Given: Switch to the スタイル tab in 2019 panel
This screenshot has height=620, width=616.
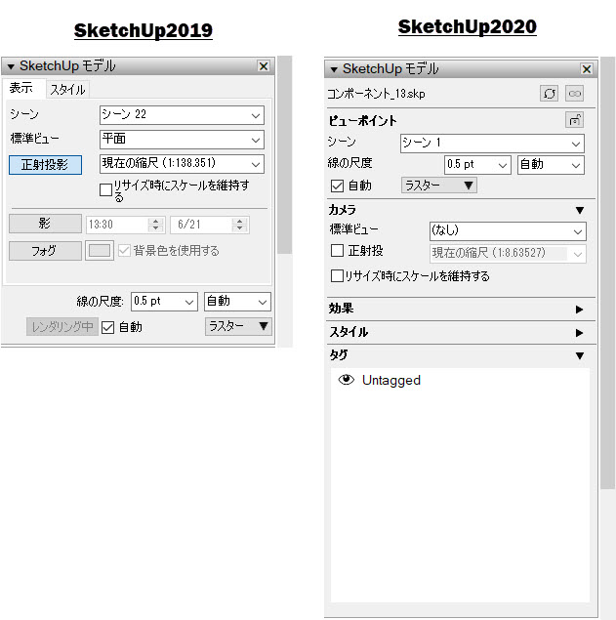Looking at the screenshot, I should point(67,90).
